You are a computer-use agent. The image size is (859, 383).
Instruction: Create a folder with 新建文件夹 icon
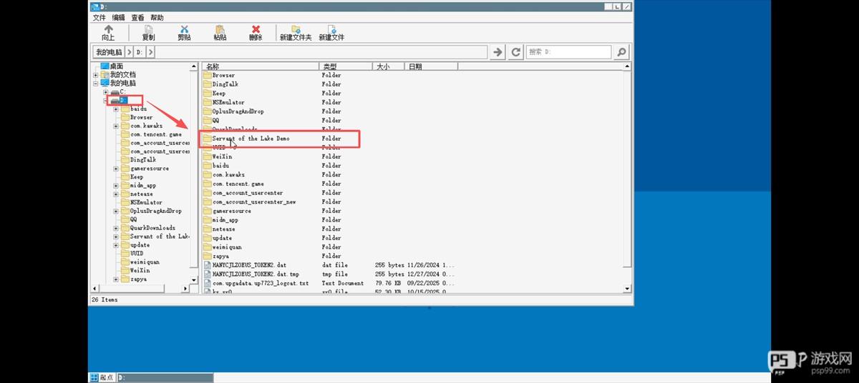[295, 32]
